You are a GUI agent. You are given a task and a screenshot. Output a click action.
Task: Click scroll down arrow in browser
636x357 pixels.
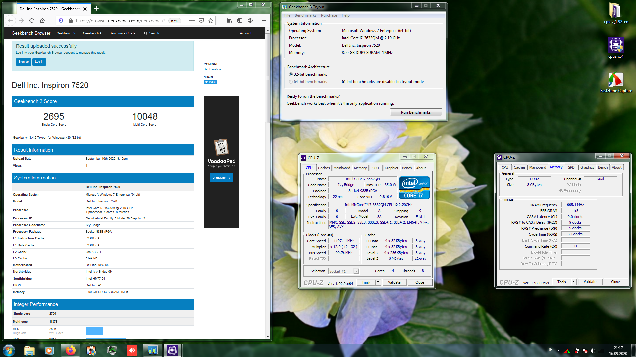267,337
